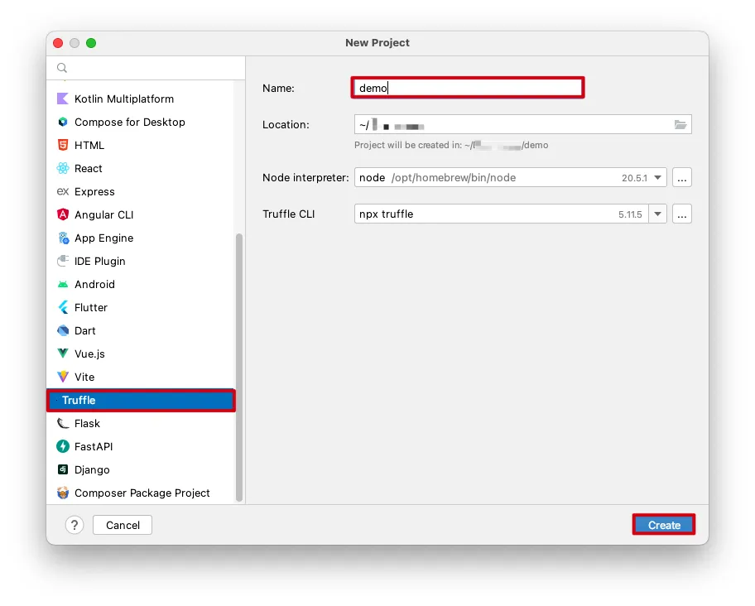The width and height of the screenshot is (755, 606).
Task: Click the Django project icon
Action: [63, 469]
